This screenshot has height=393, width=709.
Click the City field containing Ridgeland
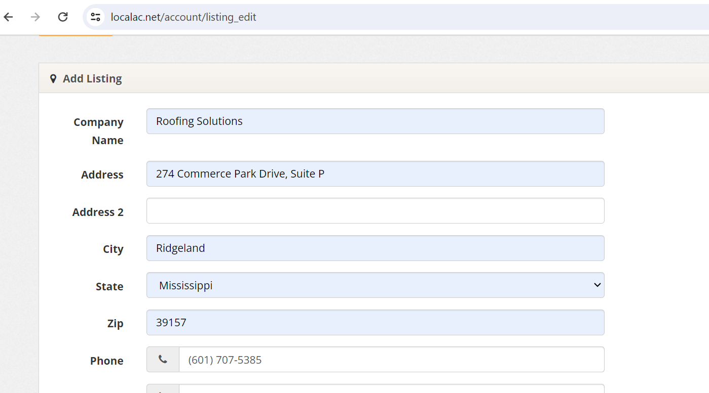(x=375, y=248)
